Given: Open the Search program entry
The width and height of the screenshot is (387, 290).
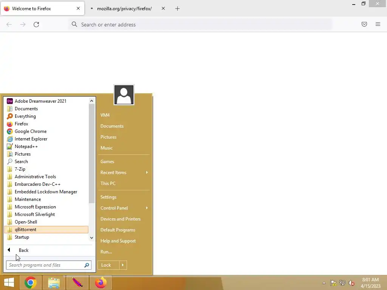Looking at the screenshot, I should (x=46, y=162).
